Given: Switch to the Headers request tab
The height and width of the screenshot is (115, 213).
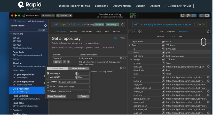Looking at the screenshot, I should 74,32.
